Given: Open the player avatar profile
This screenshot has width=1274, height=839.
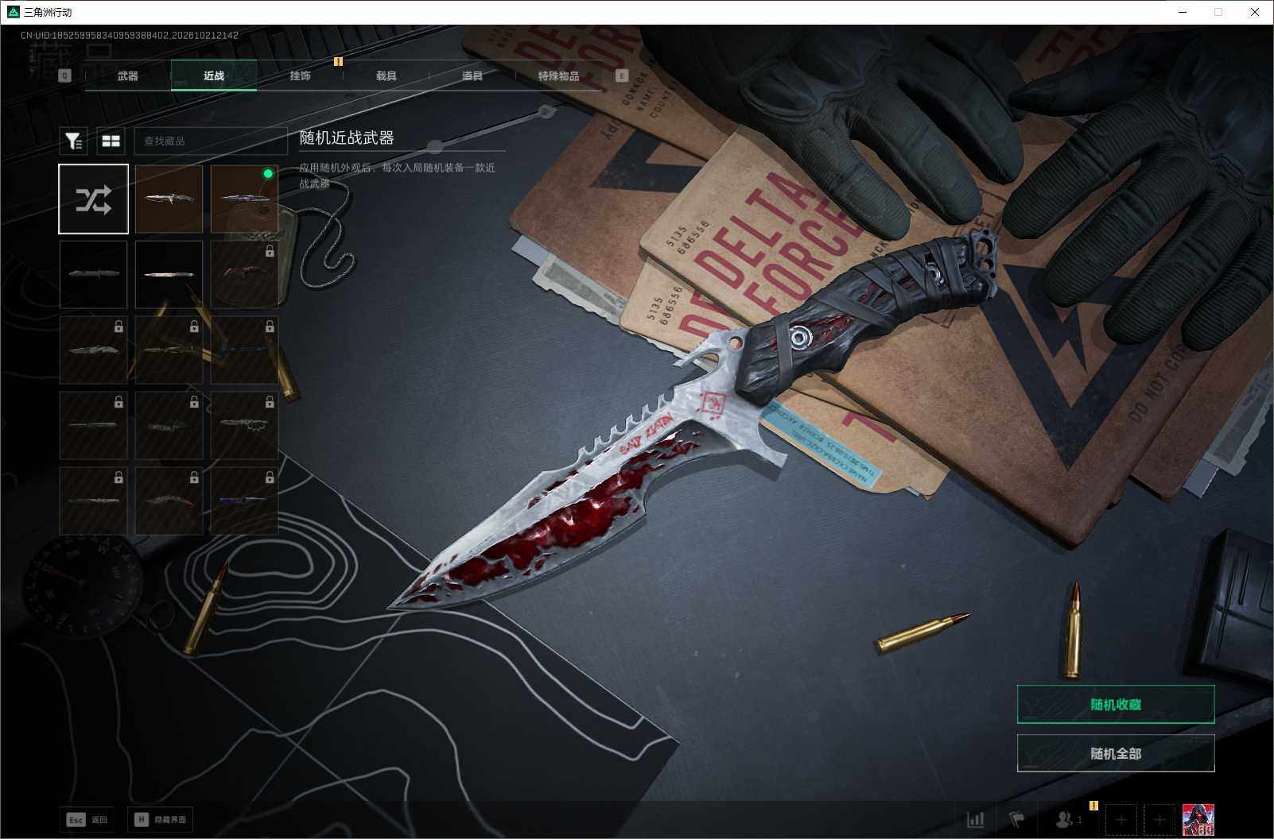Looking at the screenshot, I should tap(1198, 819).
